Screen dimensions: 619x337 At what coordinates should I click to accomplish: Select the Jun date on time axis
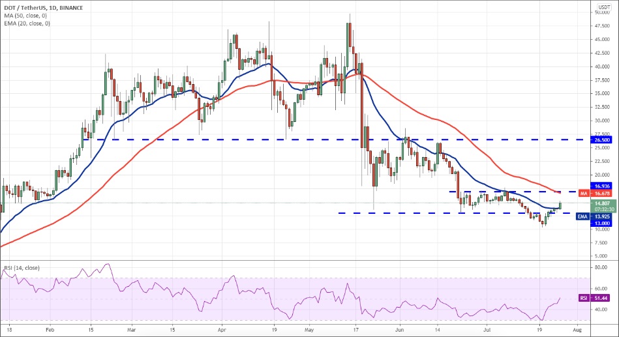[x=399, y=329]
